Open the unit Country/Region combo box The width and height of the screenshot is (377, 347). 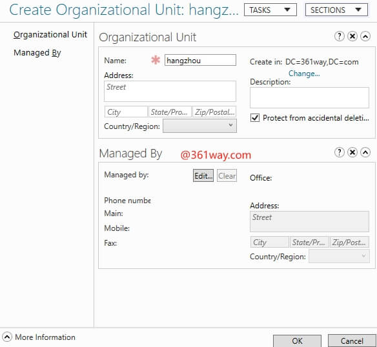(x=199, y=126)
